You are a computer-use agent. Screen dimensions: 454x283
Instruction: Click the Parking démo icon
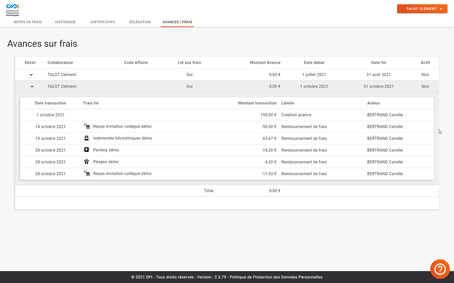(x=87, y=150)
